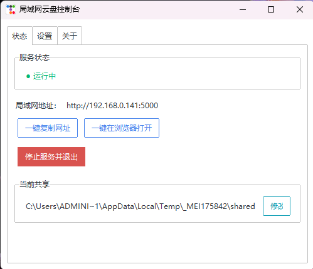This screenshot has width=313, height=269.
Task: Click the 局域网云盘控制台 window title
Action: [50, 9]
